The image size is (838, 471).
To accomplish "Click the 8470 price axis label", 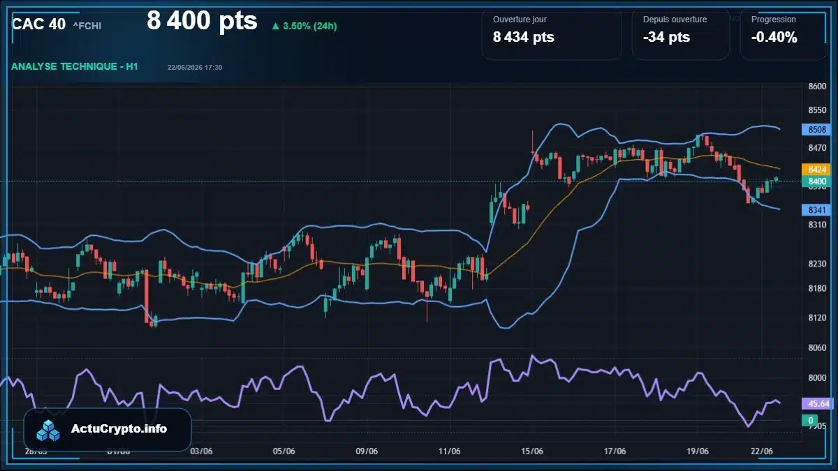I will pyautogui.click(x=817, y=148).
